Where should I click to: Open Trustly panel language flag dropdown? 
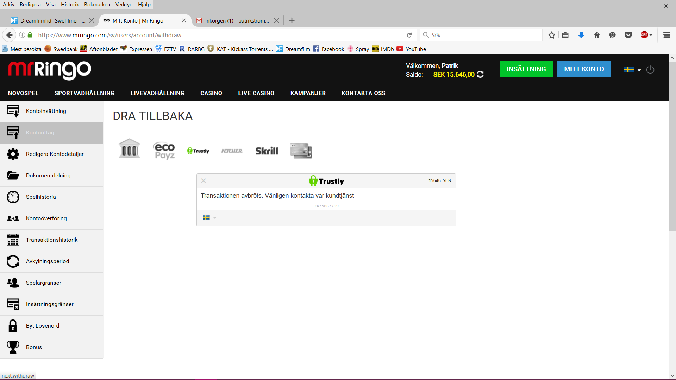[x=209, y=218]
